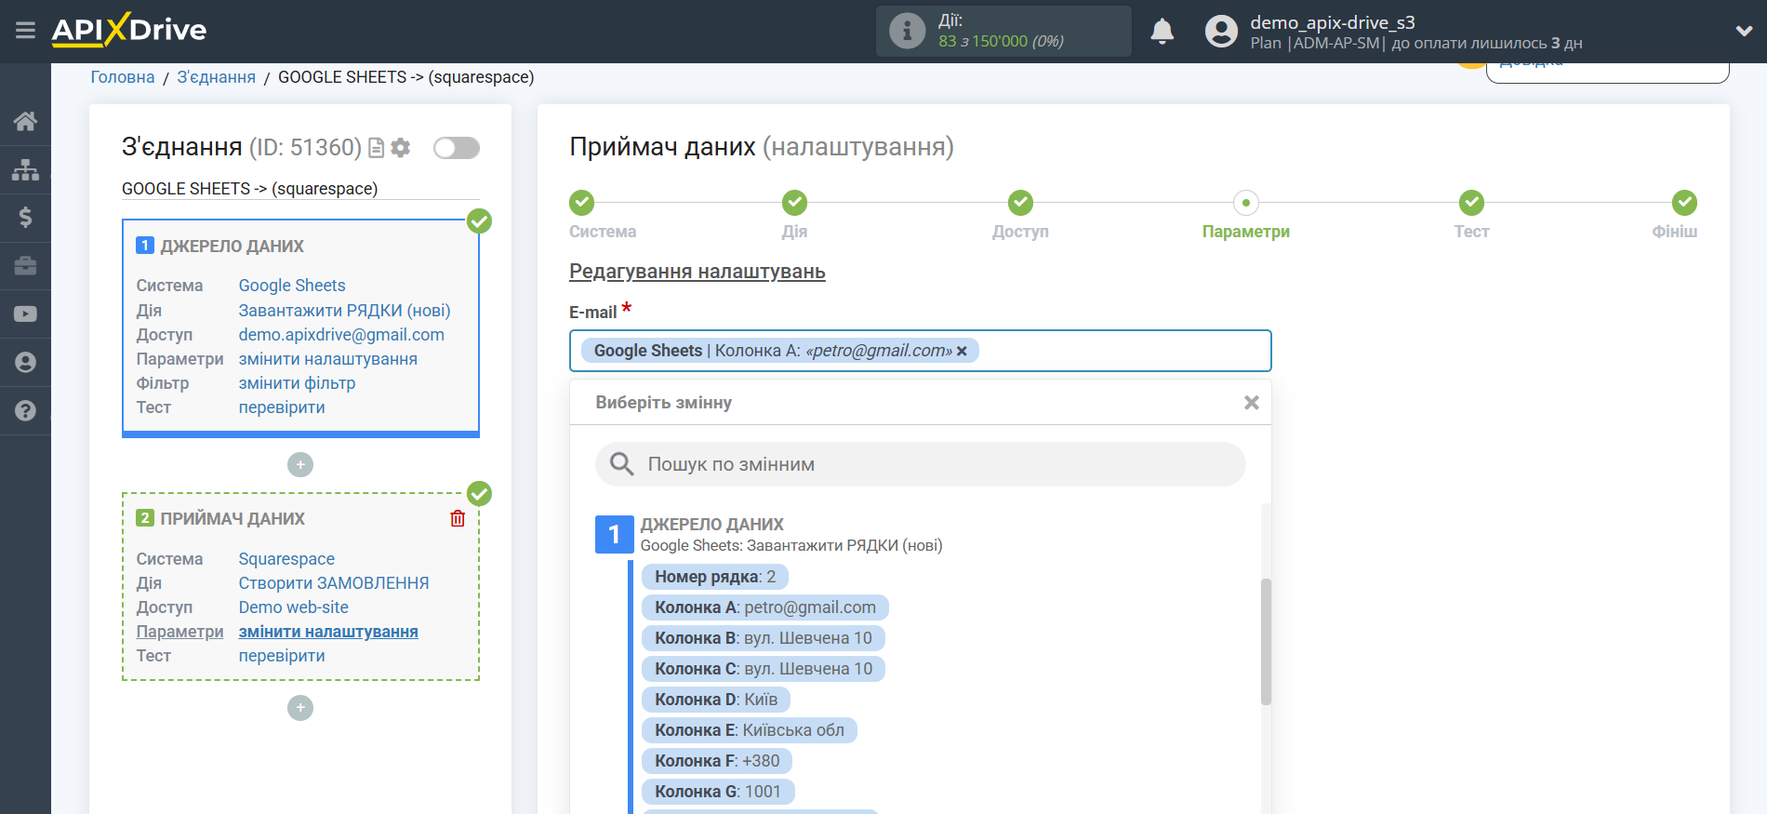Click the user avatar icon
This screenshot has width=1767, height=814.
[1221, 32]
